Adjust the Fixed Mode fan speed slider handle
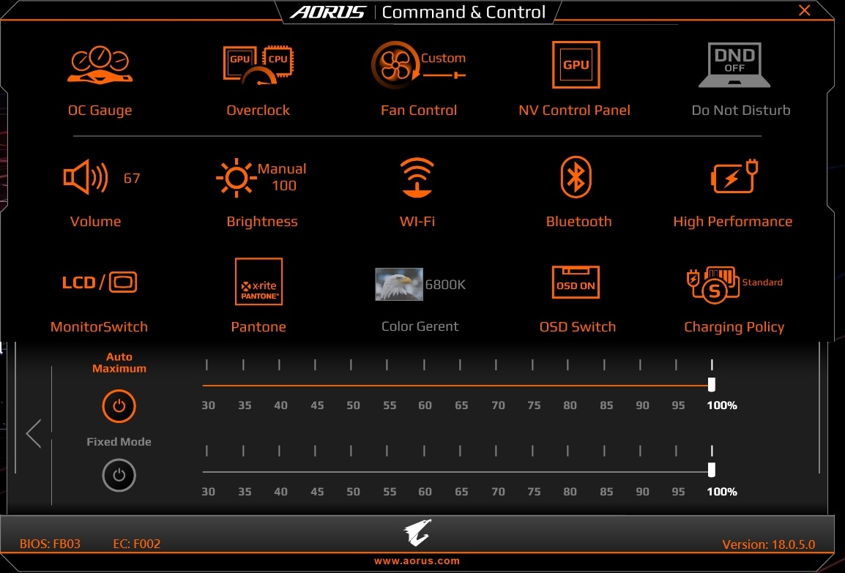Image resolution: width=845 pixels, height=573 pixels. [711, 470]
